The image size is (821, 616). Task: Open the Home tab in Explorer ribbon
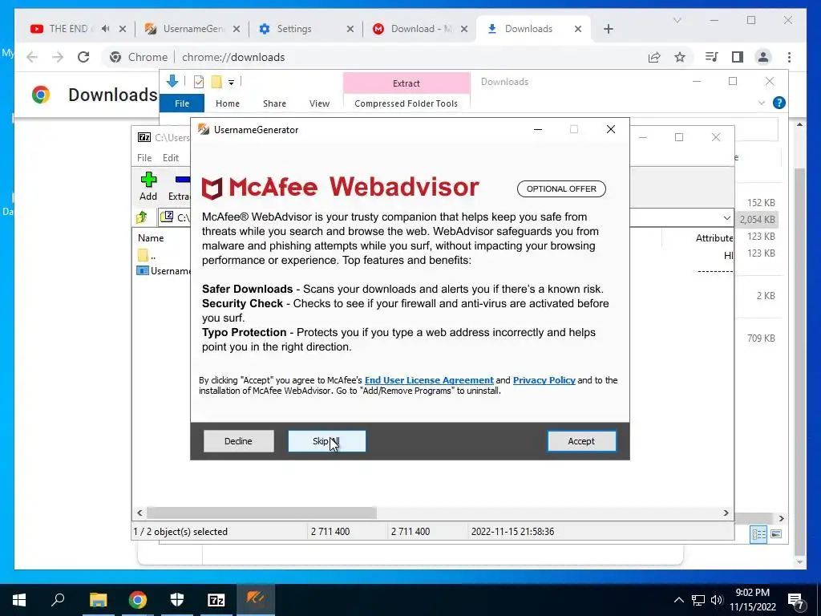click(x=227, y=103)
